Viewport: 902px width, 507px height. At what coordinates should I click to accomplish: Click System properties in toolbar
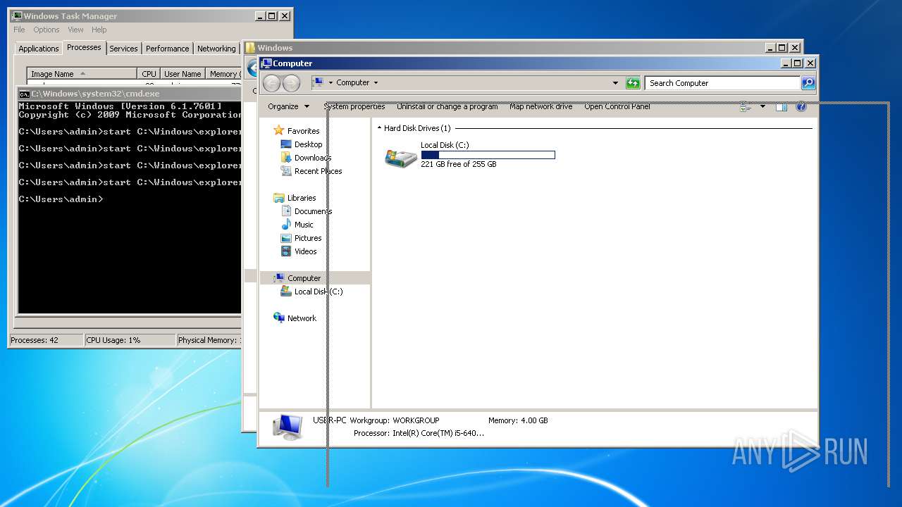(354, 106)
